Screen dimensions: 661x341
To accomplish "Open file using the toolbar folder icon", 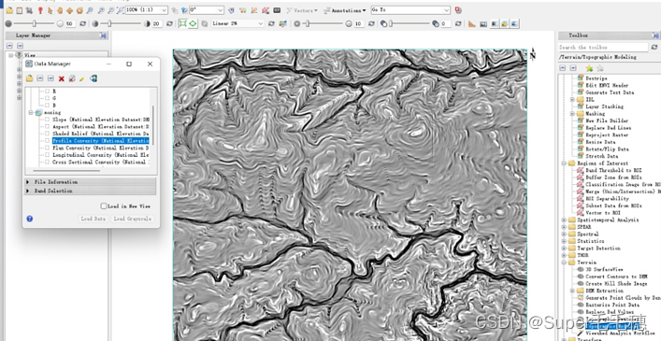I will [9, 10].
